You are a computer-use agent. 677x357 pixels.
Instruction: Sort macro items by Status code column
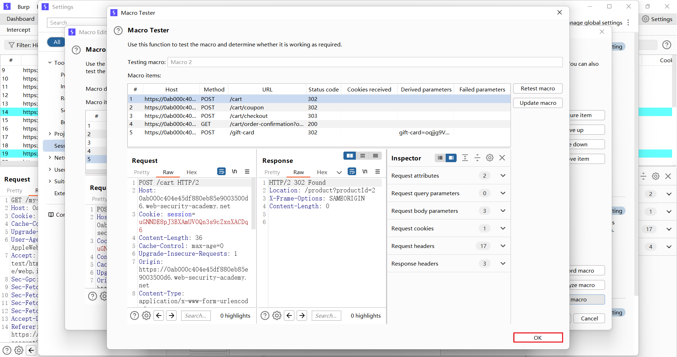click(x=323, y=89)
